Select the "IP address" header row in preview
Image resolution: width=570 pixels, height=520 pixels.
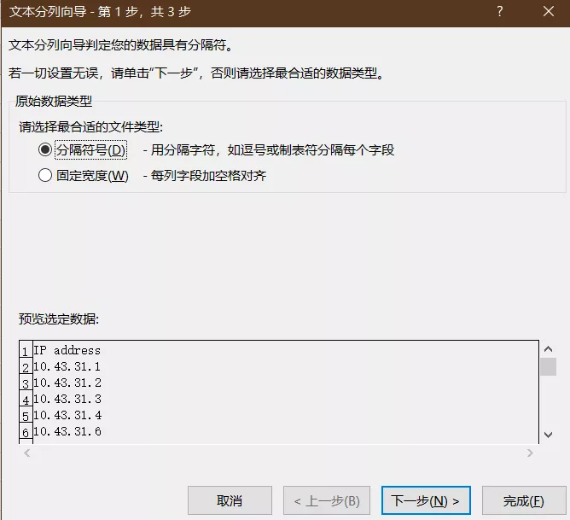click(x=67, y=350)
